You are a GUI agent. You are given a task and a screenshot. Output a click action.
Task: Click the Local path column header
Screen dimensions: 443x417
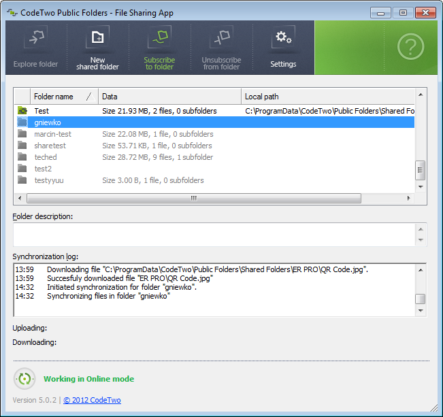coord(328,97)
